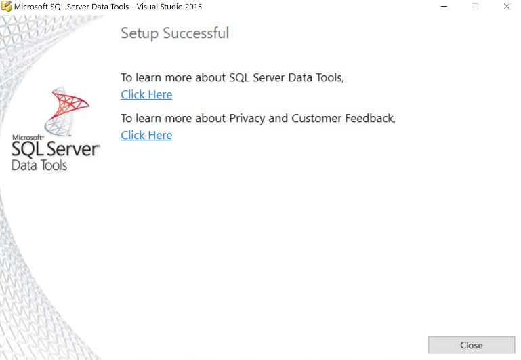Click "Visual Studio 2015" in the title bar
Image resolution: width=521 pixels, height=360 pixels.
(173, 7)
